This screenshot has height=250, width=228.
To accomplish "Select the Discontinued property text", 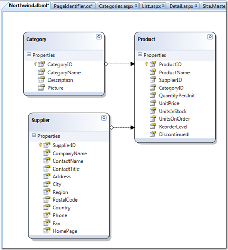I will (174, 134).
